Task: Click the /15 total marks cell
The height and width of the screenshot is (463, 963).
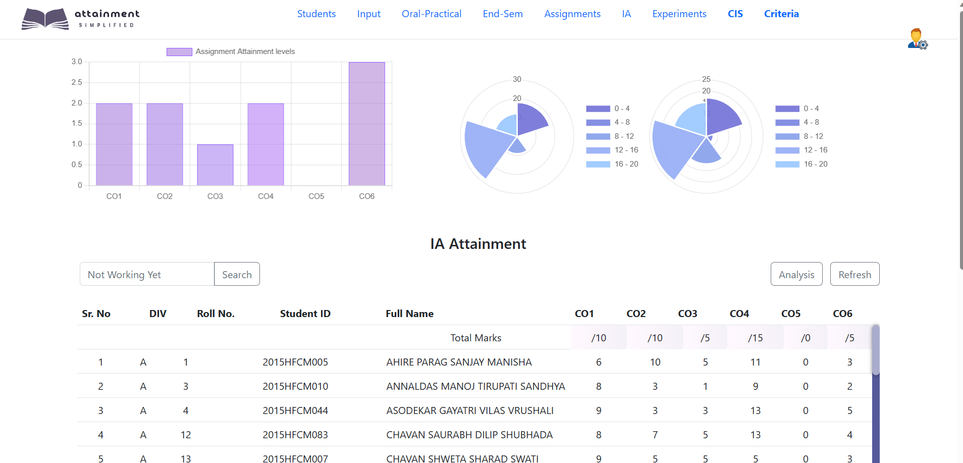Action: click(x=755, y=338)
